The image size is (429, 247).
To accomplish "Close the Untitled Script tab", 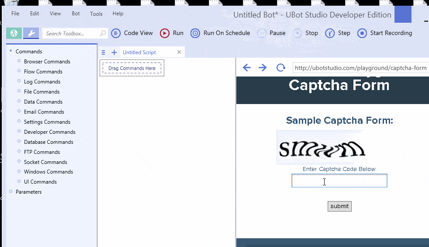I will coord(179,52).
